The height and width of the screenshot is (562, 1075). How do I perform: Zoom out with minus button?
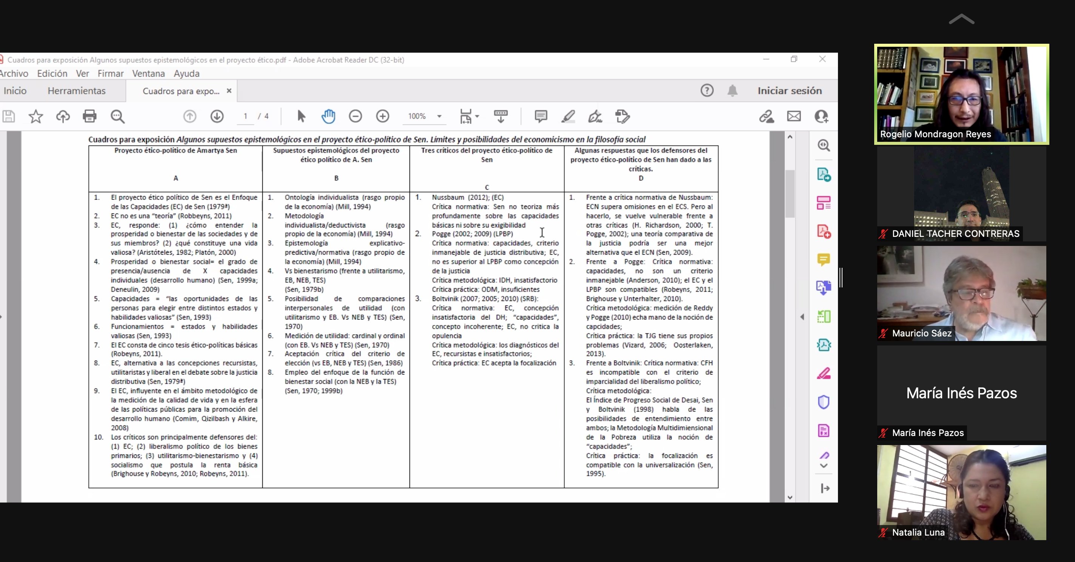[x=356, y=116]
